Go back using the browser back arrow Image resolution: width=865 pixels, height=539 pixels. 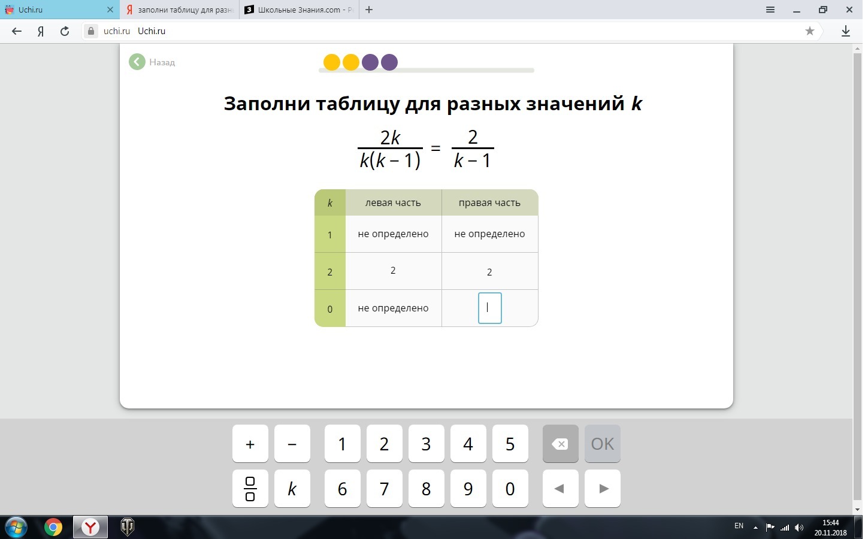click(17, 31)
